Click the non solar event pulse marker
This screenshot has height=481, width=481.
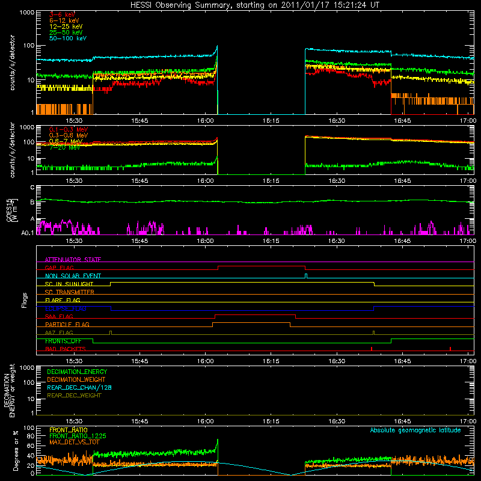point(306,276)
